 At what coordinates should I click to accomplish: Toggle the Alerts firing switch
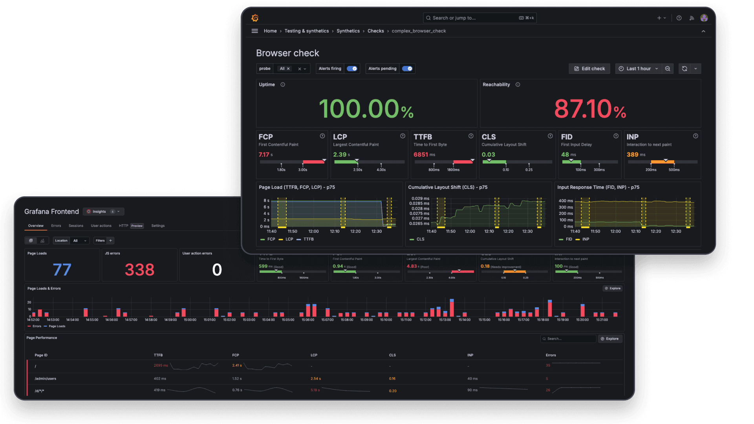pos(352,69)
